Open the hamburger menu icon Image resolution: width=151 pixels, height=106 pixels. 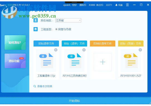point(127,5)
